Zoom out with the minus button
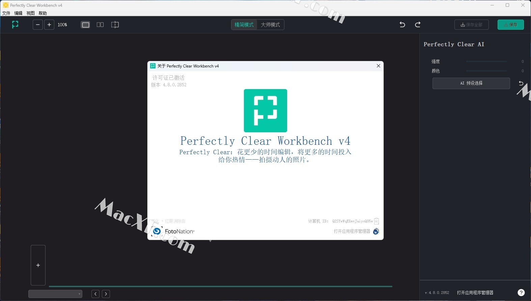Image resolution: width=531 pixels, height=301 pixels. (38, 25)
